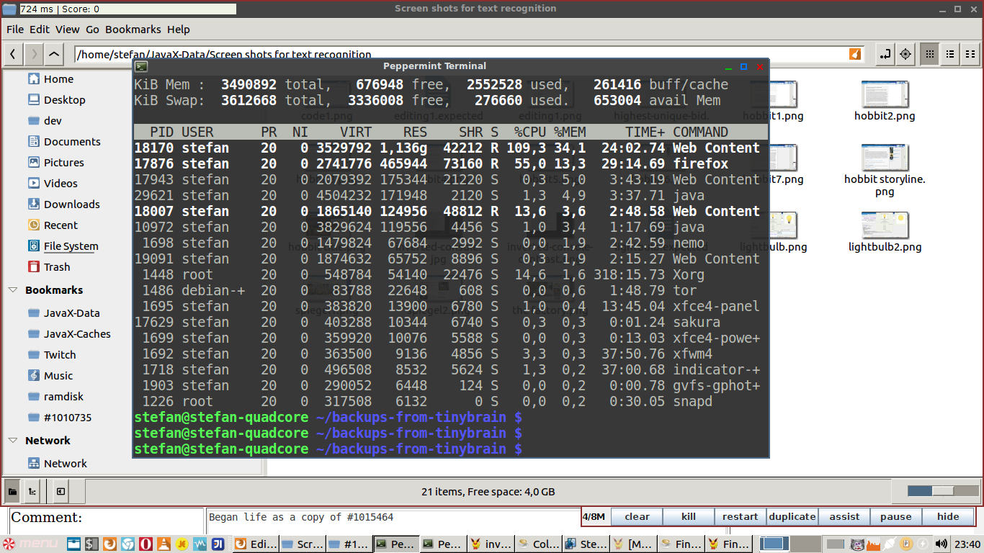Switch to list view mode
Screen dimensions: 984x553
950,54
